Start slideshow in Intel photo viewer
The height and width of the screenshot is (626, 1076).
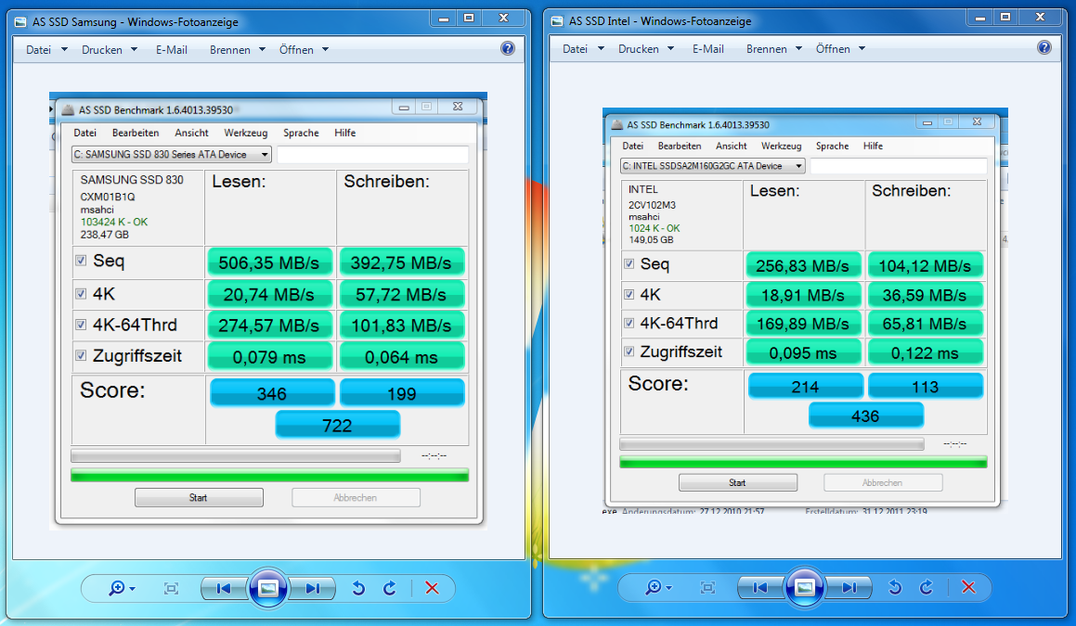coord(805,587)
